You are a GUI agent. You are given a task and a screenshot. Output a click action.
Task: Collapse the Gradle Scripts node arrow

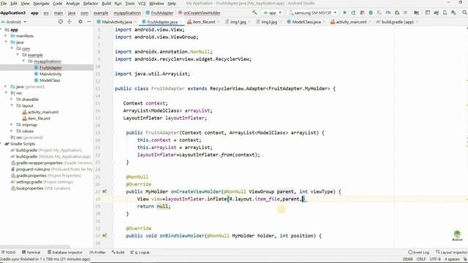pos(1,143)
